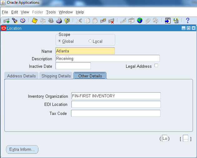The height and width of the screenshot is (158, 197).
Task: Clear the record with eraser icon
Action: pos(103,21)
